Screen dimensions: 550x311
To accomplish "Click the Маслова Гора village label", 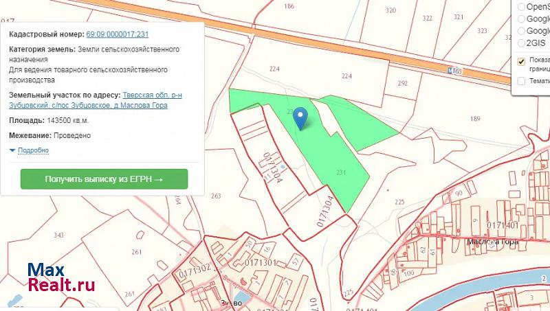I will [491, 242].
